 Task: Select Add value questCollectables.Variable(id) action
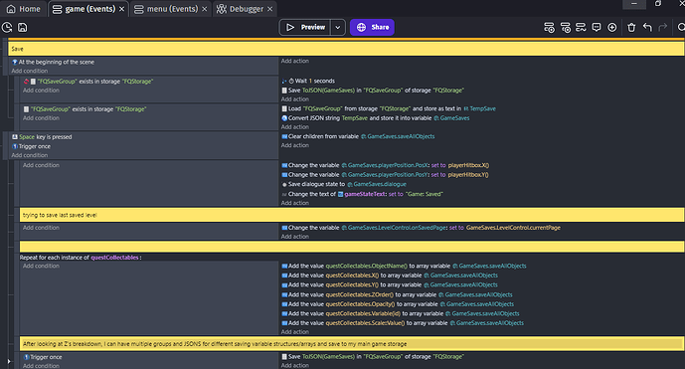(x=401, y=313)
